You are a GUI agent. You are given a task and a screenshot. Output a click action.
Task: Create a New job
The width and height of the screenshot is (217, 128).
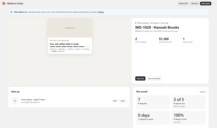pos(194,4)
